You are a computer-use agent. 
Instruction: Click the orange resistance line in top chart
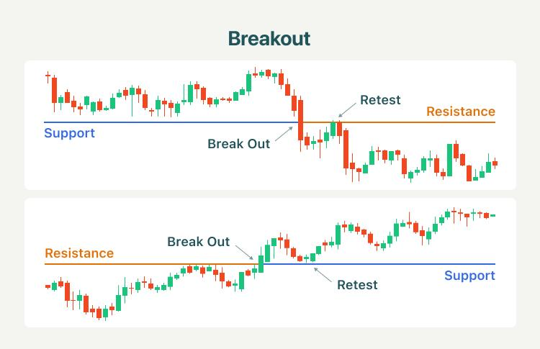point(399,122)
